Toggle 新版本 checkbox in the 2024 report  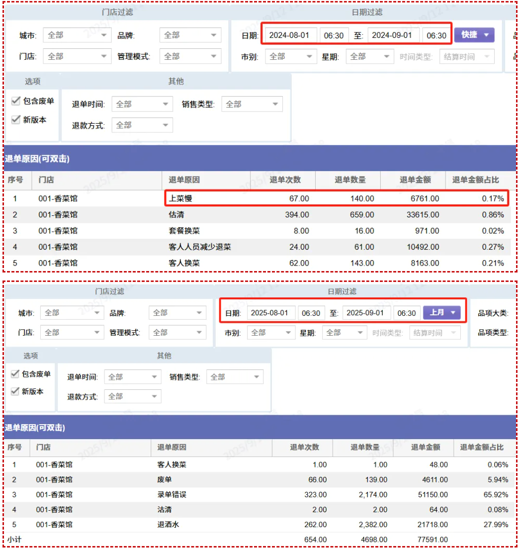coord(16,120)
